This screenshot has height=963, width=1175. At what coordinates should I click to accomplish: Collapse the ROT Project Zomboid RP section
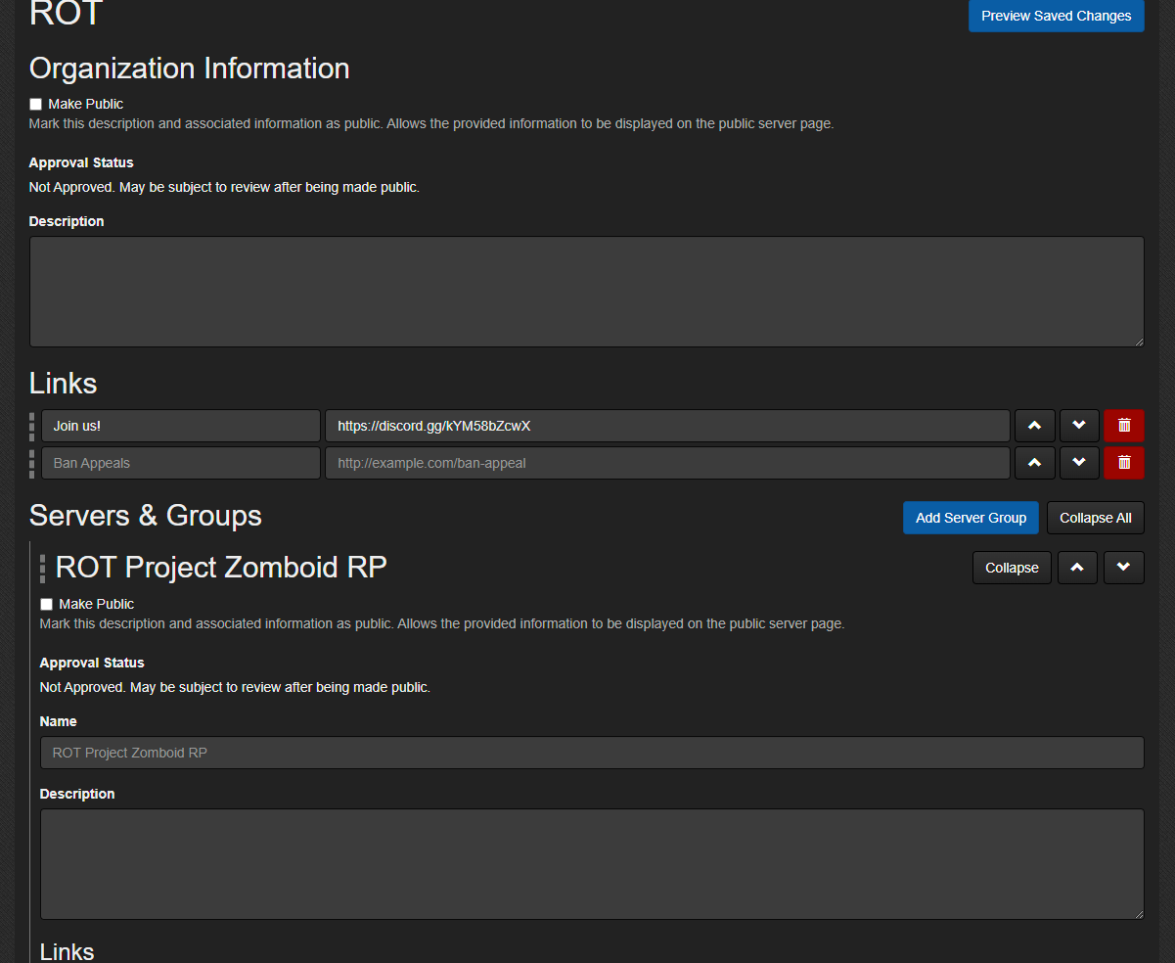pos(1012,568)
